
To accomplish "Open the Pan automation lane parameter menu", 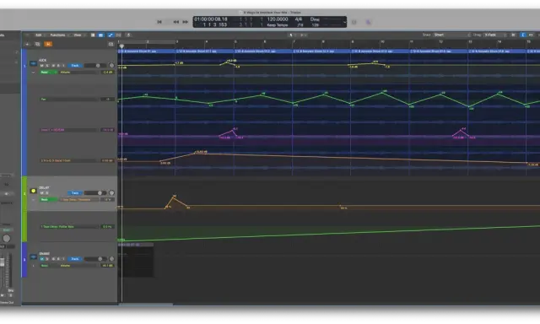I will [x=69, y=100].
